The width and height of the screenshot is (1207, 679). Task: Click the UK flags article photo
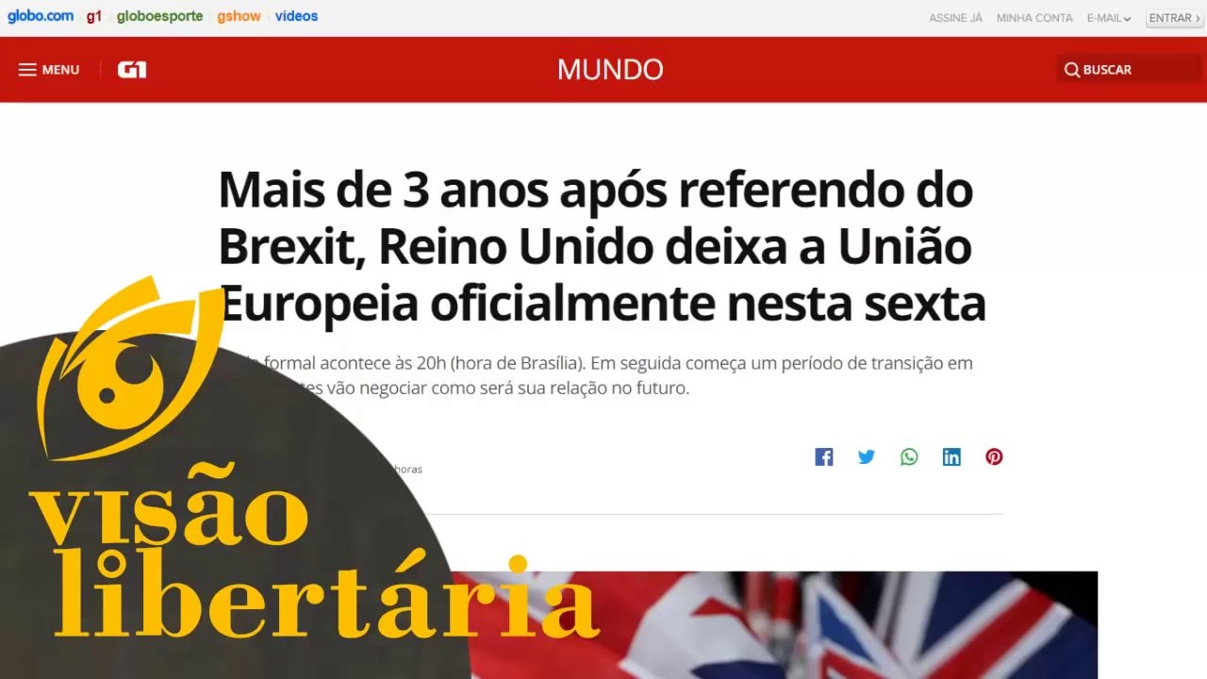point(773,624)
